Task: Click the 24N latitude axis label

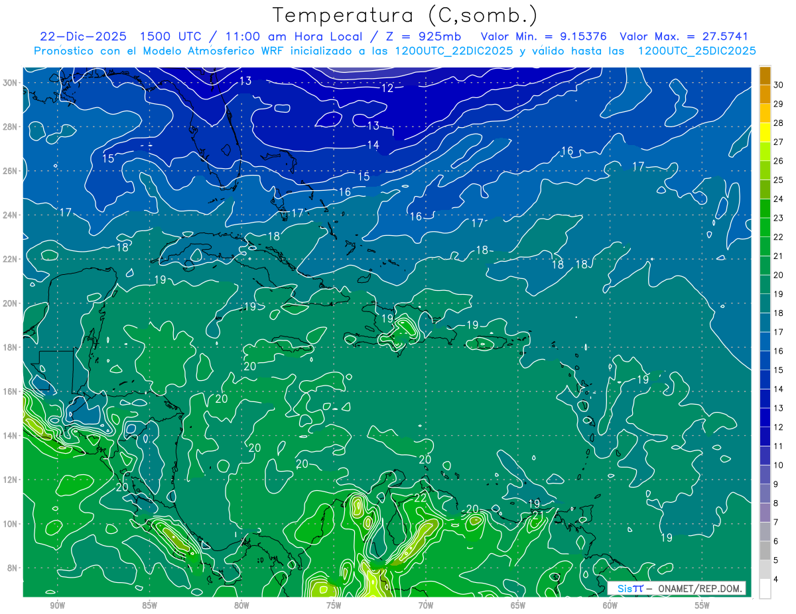Action: tap(10, 215)
